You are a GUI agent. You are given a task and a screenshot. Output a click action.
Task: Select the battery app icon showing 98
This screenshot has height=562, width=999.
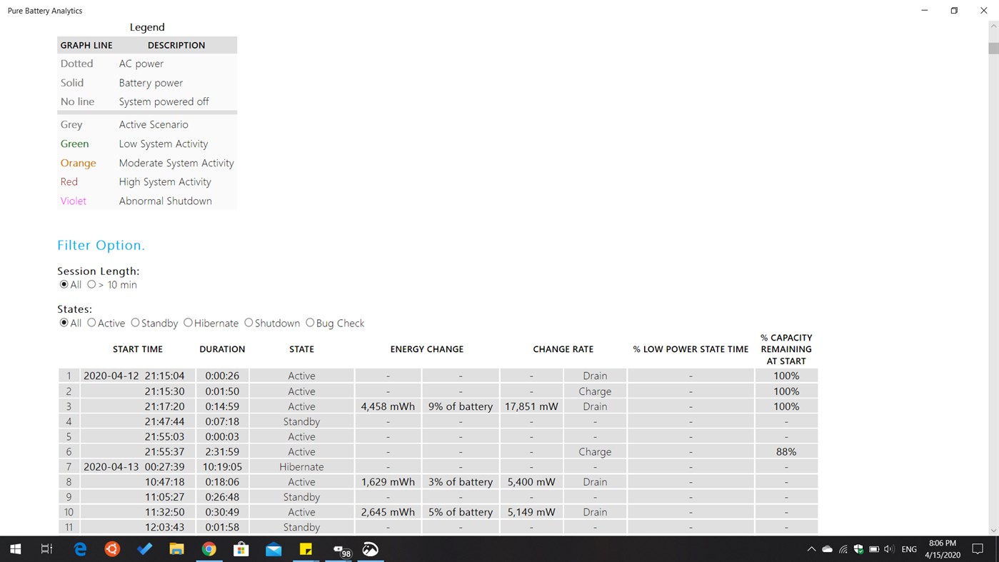pos(338,549)
